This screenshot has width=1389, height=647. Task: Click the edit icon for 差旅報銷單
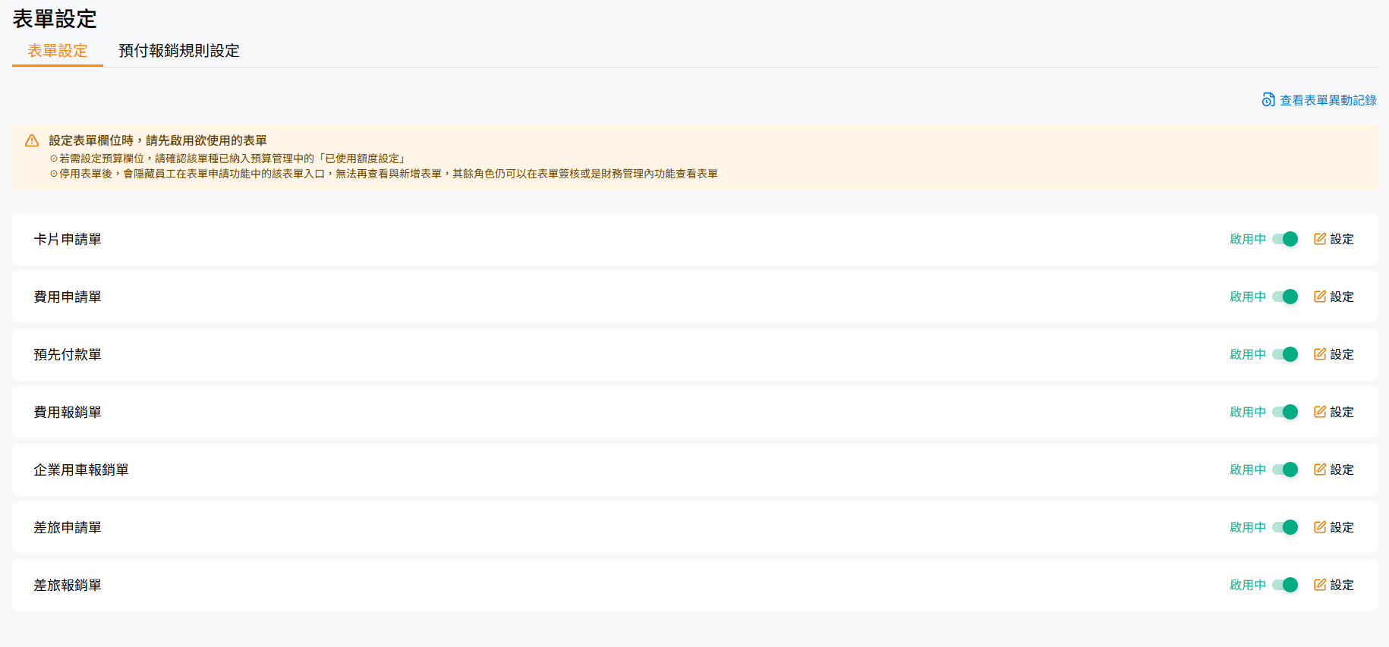[1320, 585]
